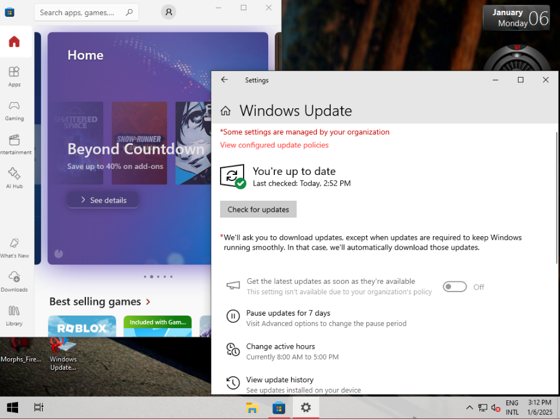Open Gaming section in Microsoft Store
The width and height of the screenshot is (560, 419).
click(14, 111)
